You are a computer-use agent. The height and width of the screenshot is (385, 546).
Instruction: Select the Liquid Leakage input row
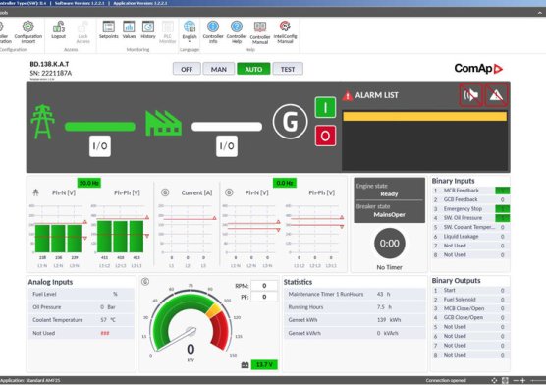pos(470,237)
